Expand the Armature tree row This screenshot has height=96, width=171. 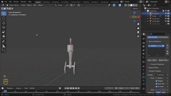(x=148, y=14)
